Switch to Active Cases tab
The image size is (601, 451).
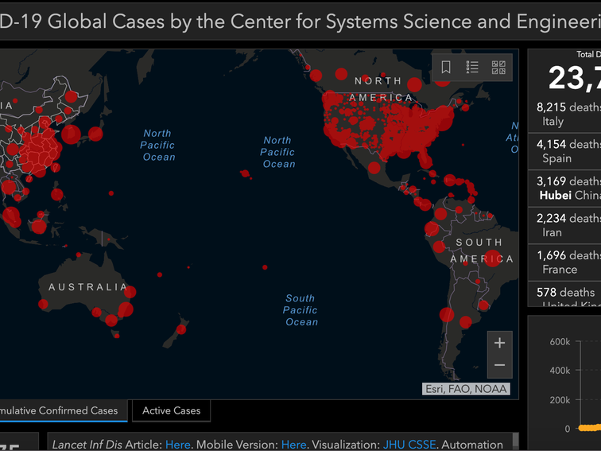point(172,410)
